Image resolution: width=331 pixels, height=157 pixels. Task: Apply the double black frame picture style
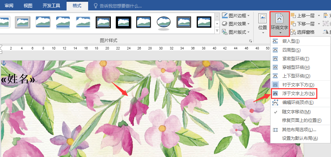tap(103, 22)
